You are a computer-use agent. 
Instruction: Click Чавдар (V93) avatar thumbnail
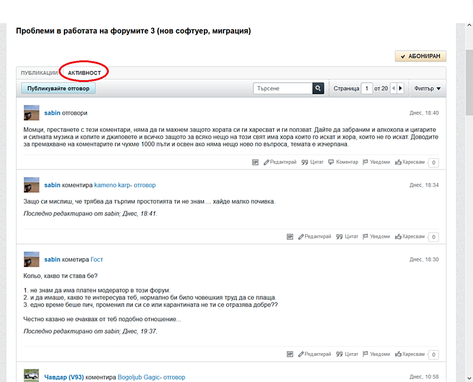(x=31, y=376)
